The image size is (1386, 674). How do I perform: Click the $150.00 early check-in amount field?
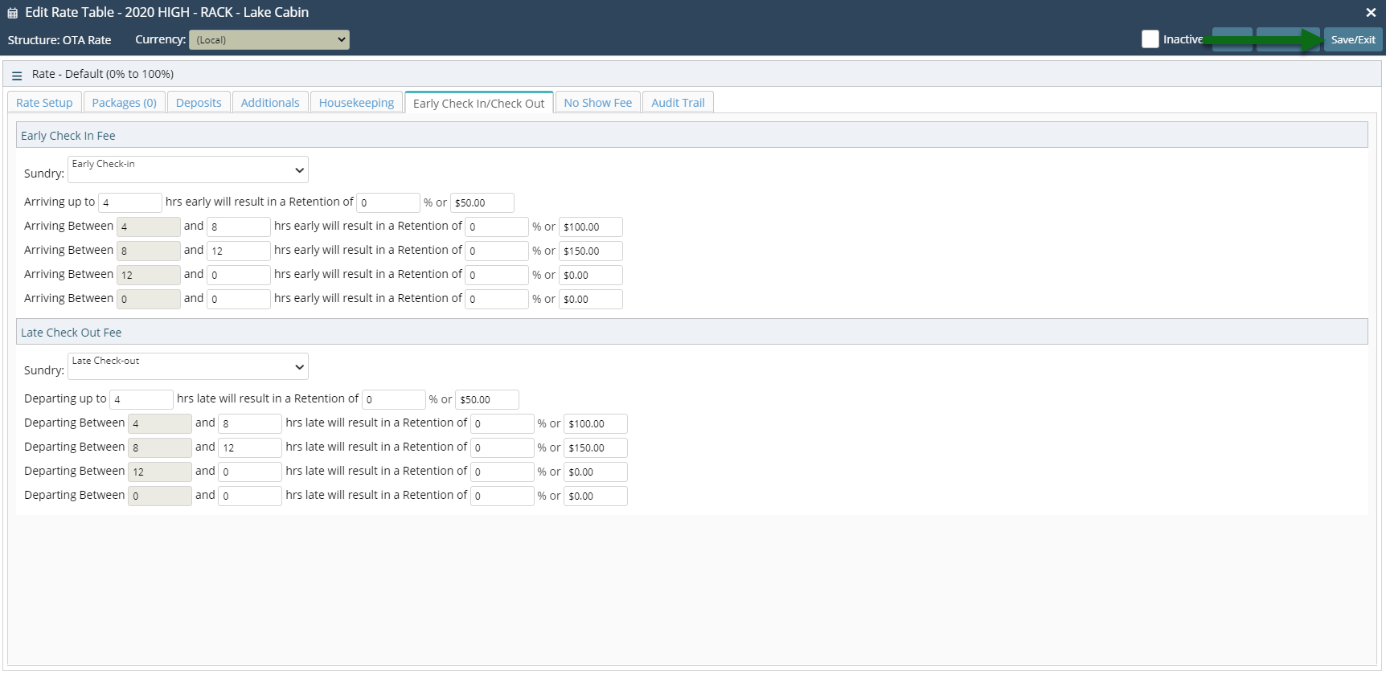tap(591, 251)
